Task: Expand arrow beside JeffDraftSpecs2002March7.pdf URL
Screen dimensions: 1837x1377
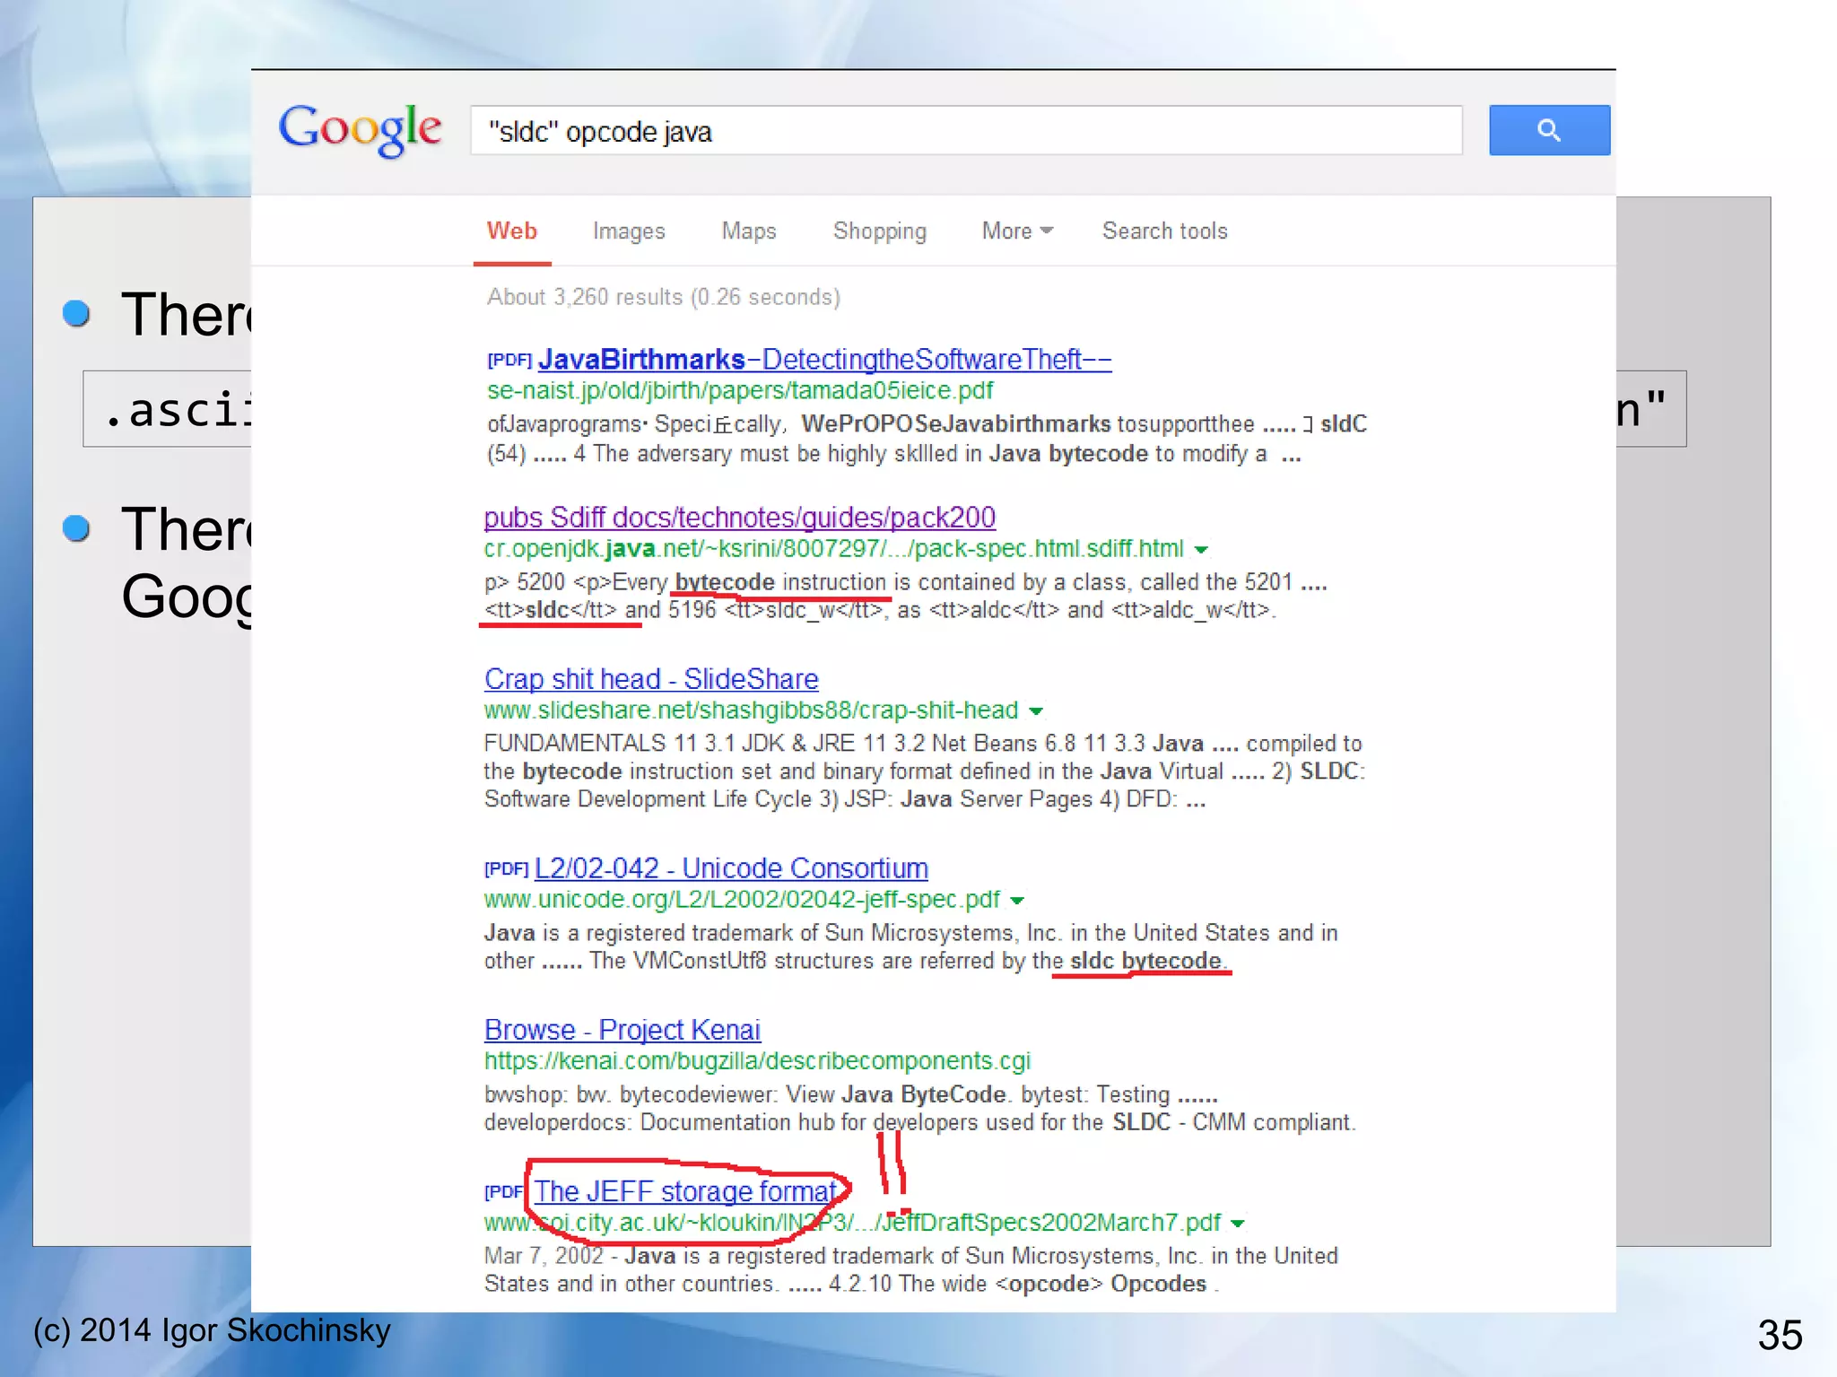Action: point(1238,1224)
